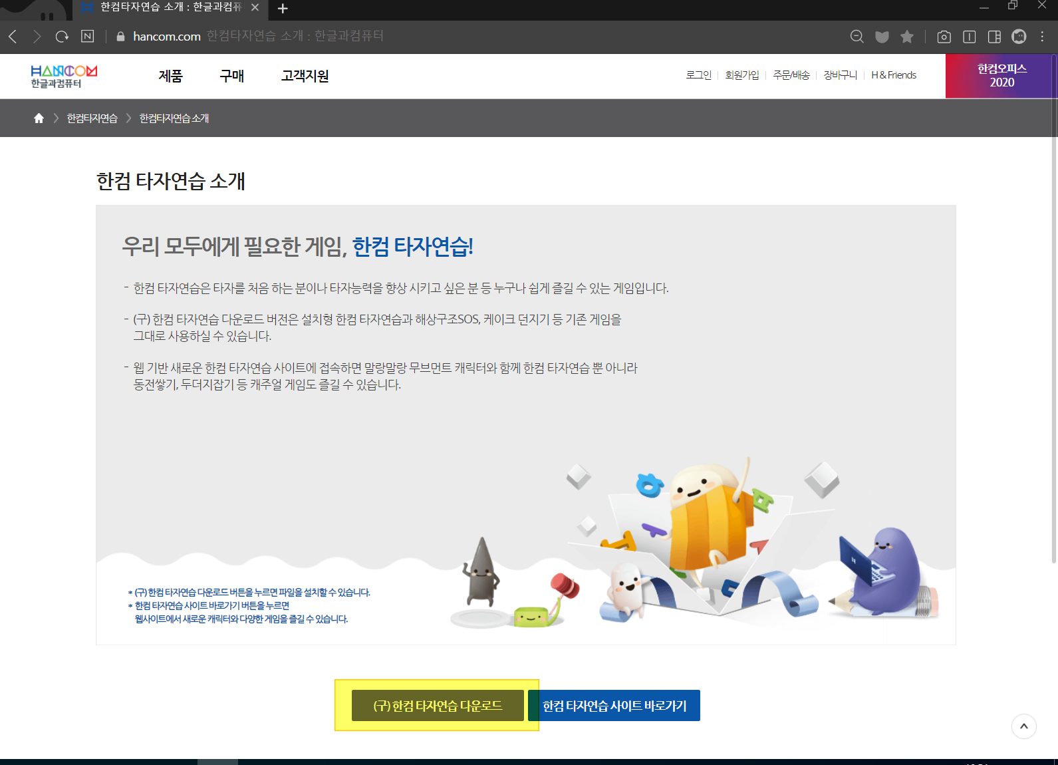
Task: Click the (구)한컴 타자연습 다운로드 button
Action: click(438, 705)
